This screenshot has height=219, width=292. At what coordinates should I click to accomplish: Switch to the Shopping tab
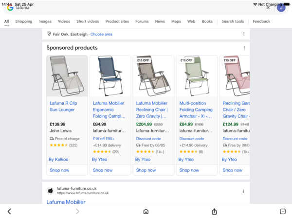(x=23, y=21)
